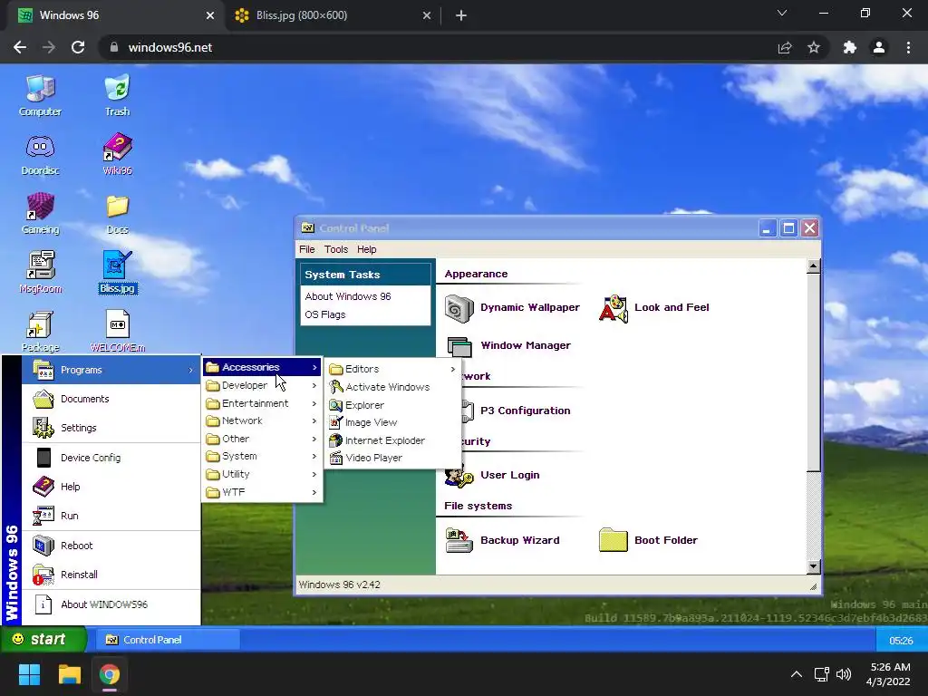Bookmark this page with star icon
928x696 pixels.
pyautogui.click(x=814, y=47)
